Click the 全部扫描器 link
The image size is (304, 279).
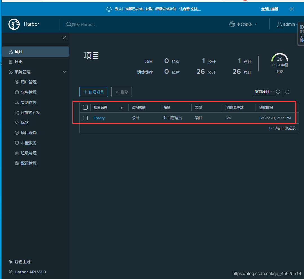(x=270, y=9)
